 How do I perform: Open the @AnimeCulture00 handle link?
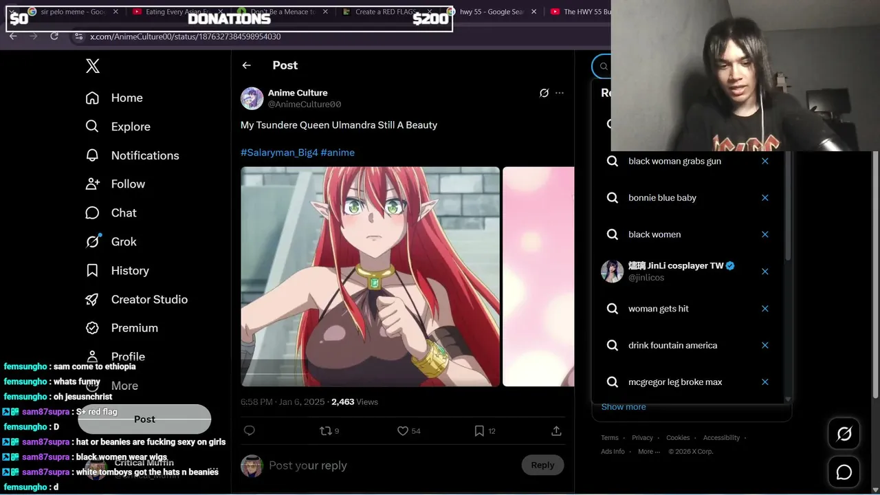305,104
